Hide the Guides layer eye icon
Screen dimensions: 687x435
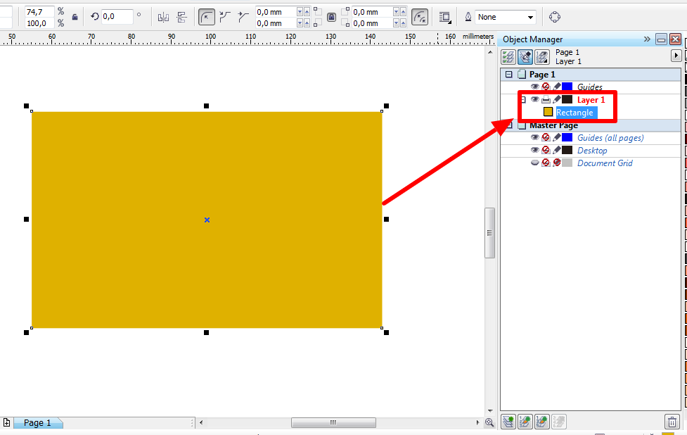point(535,87)
